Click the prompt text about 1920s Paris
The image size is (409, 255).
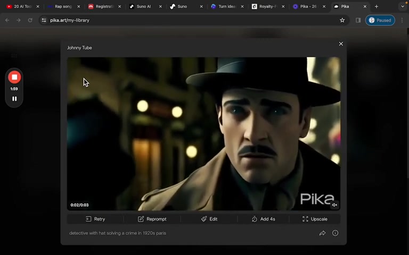[x=118, y=233]
